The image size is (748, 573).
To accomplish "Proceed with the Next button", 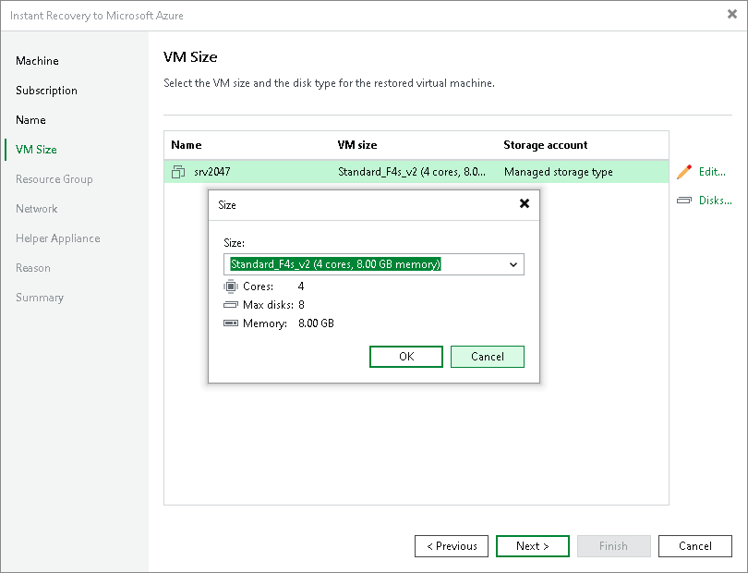I will [533, 546].
